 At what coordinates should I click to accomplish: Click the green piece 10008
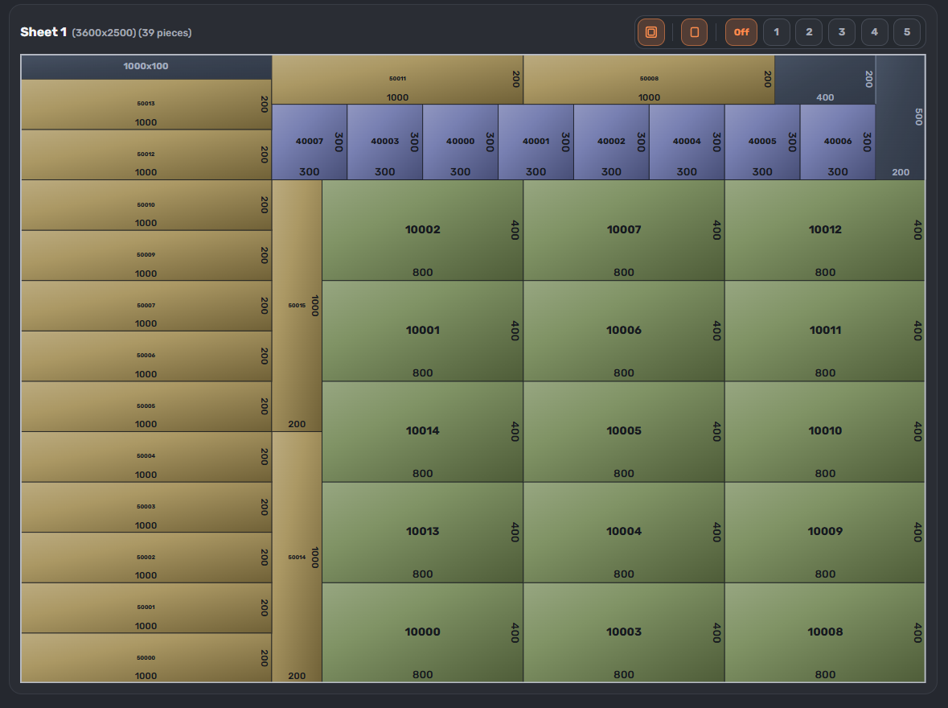click(824, 632)
